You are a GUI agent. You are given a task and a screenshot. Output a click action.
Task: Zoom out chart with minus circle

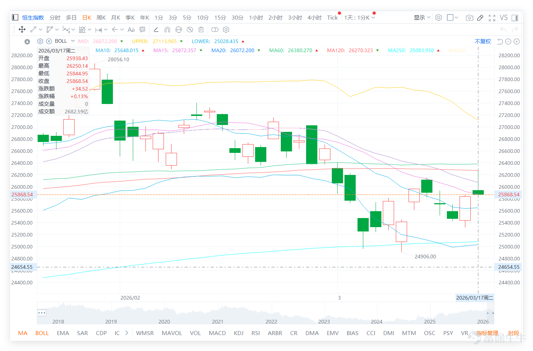tap(508, 42)
